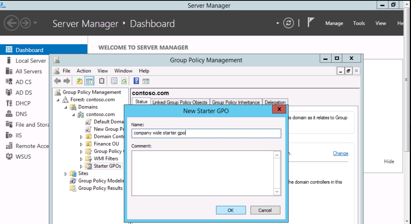
Task: Select Group Policy Results tree item
Action: (x=100, y=188)
